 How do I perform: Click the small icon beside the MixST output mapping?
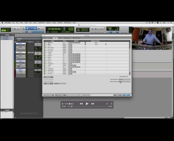(x=106, y=44)
